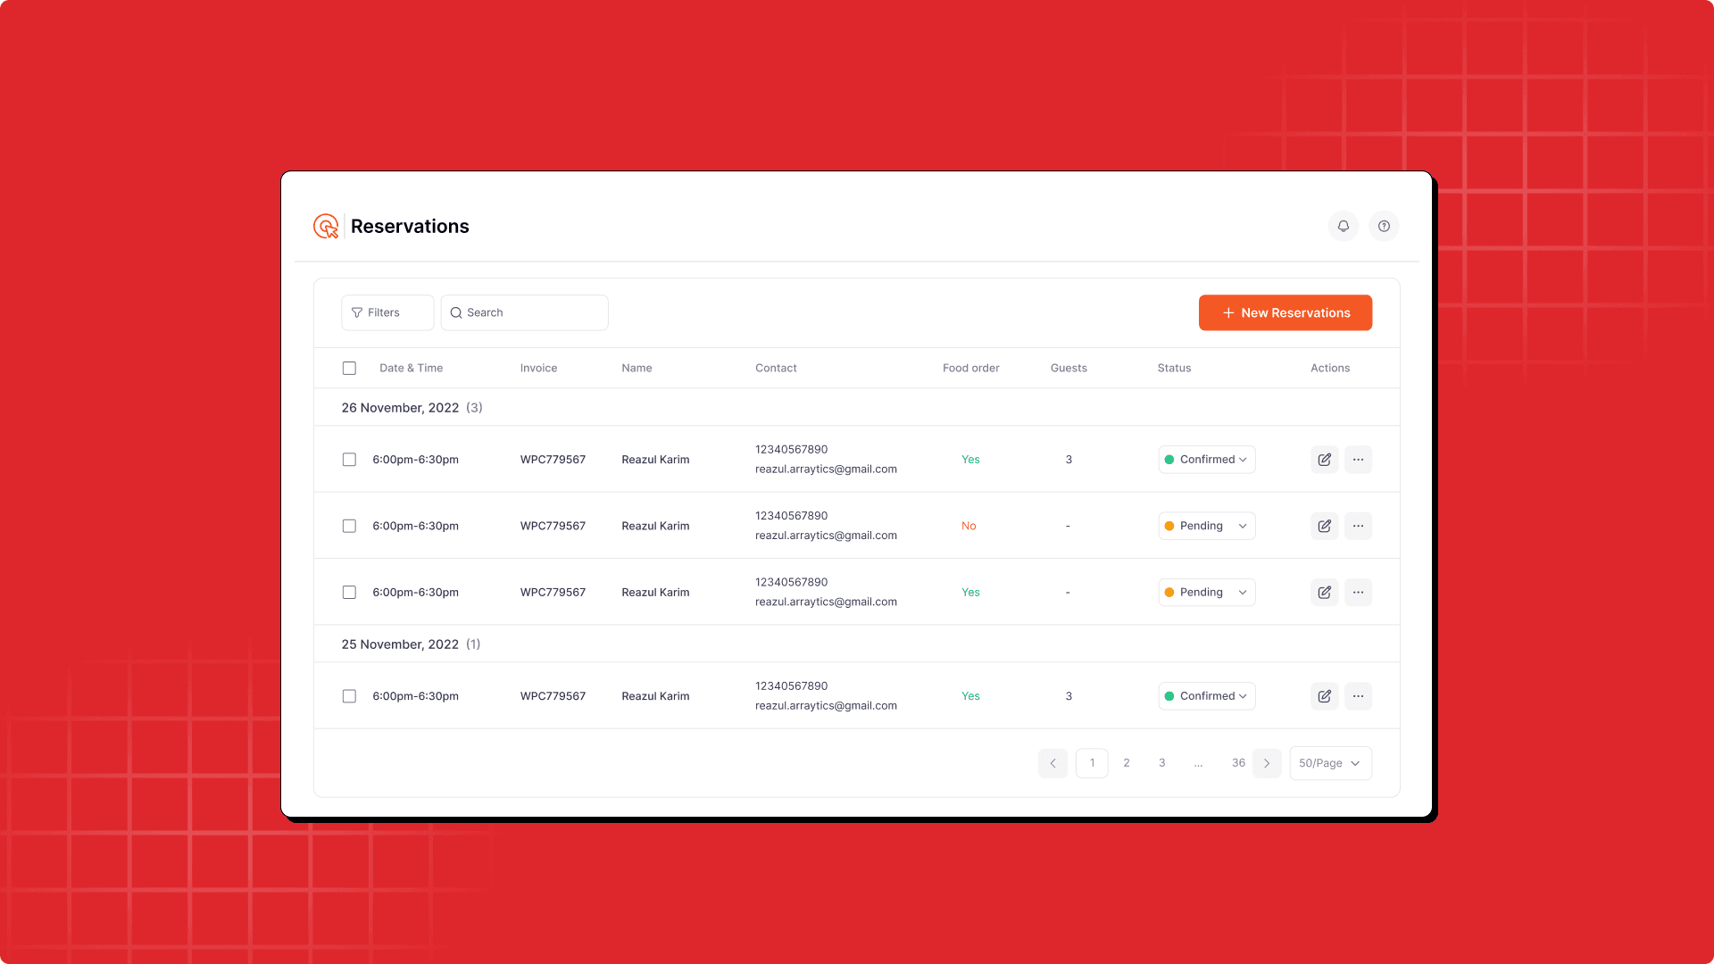Open Confirmed status dropdown in 25 November group
Image resolution: width=1714 pixels, height=964 pixels.
pyautogui.click(x=1207, y=696)
